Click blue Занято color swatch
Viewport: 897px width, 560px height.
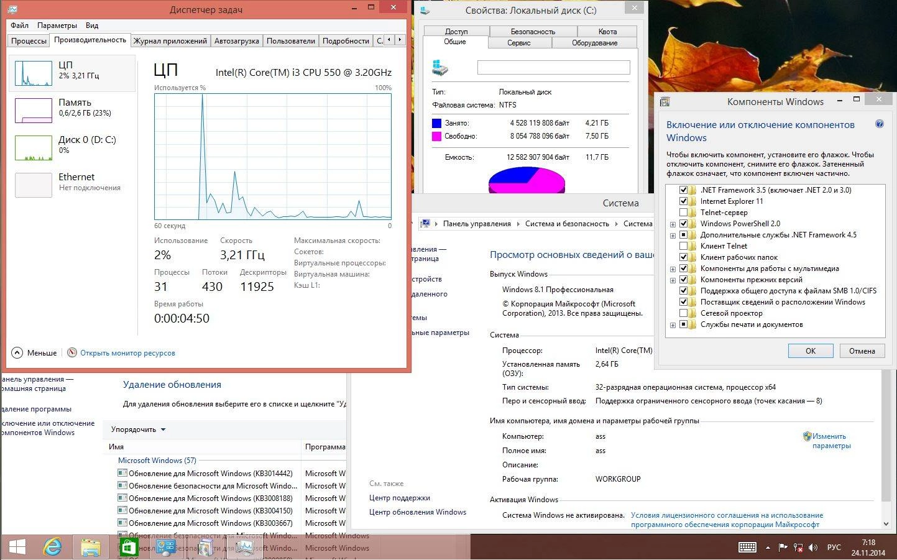(436, 123)
